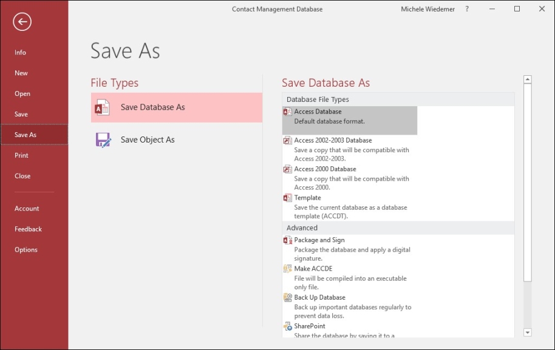Click the scrollbar up arrow
This screenshot has width=555, height=350.
528,79
